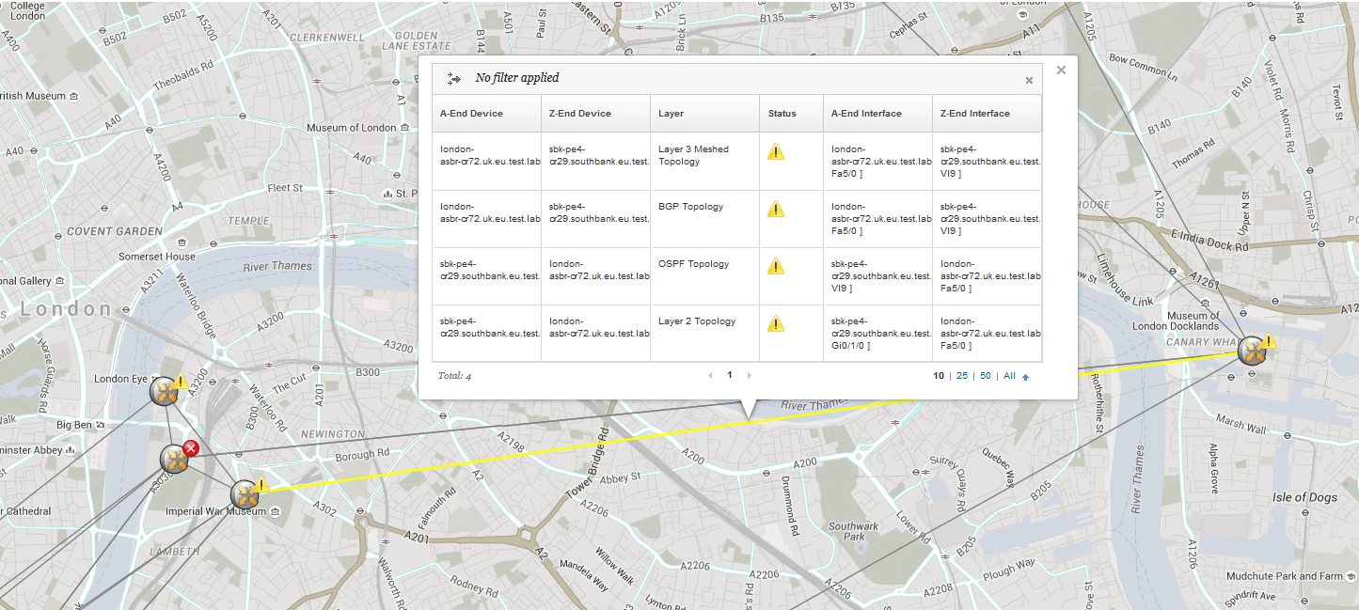The height and width of the screenshot is (610, 1359).
Task: Click warning icon in Layer 2 Topology row
Action: click(x=776, y=323)
